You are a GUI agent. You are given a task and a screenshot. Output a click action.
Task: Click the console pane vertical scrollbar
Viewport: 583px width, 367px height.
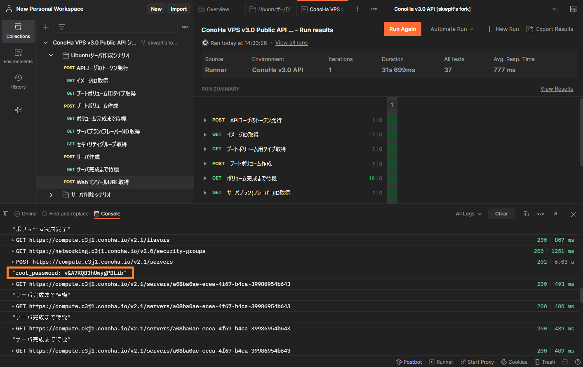click(x=581, y=295)
